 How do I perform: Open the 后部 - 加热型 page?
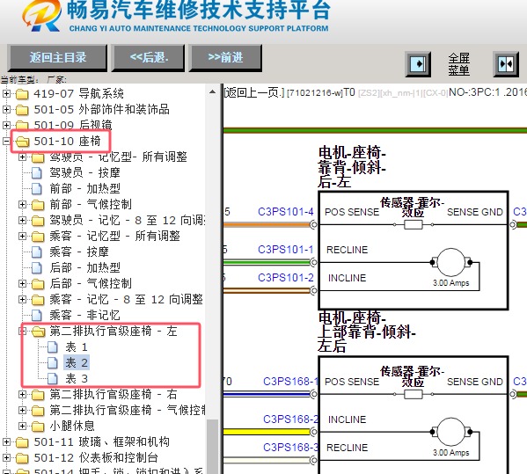(x=84, y=267)
